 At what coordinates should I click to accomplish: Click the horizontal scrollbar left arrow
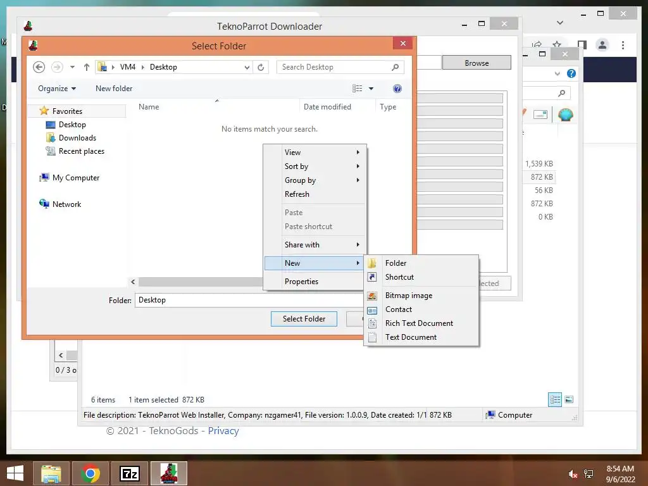(x=133, y=282)
